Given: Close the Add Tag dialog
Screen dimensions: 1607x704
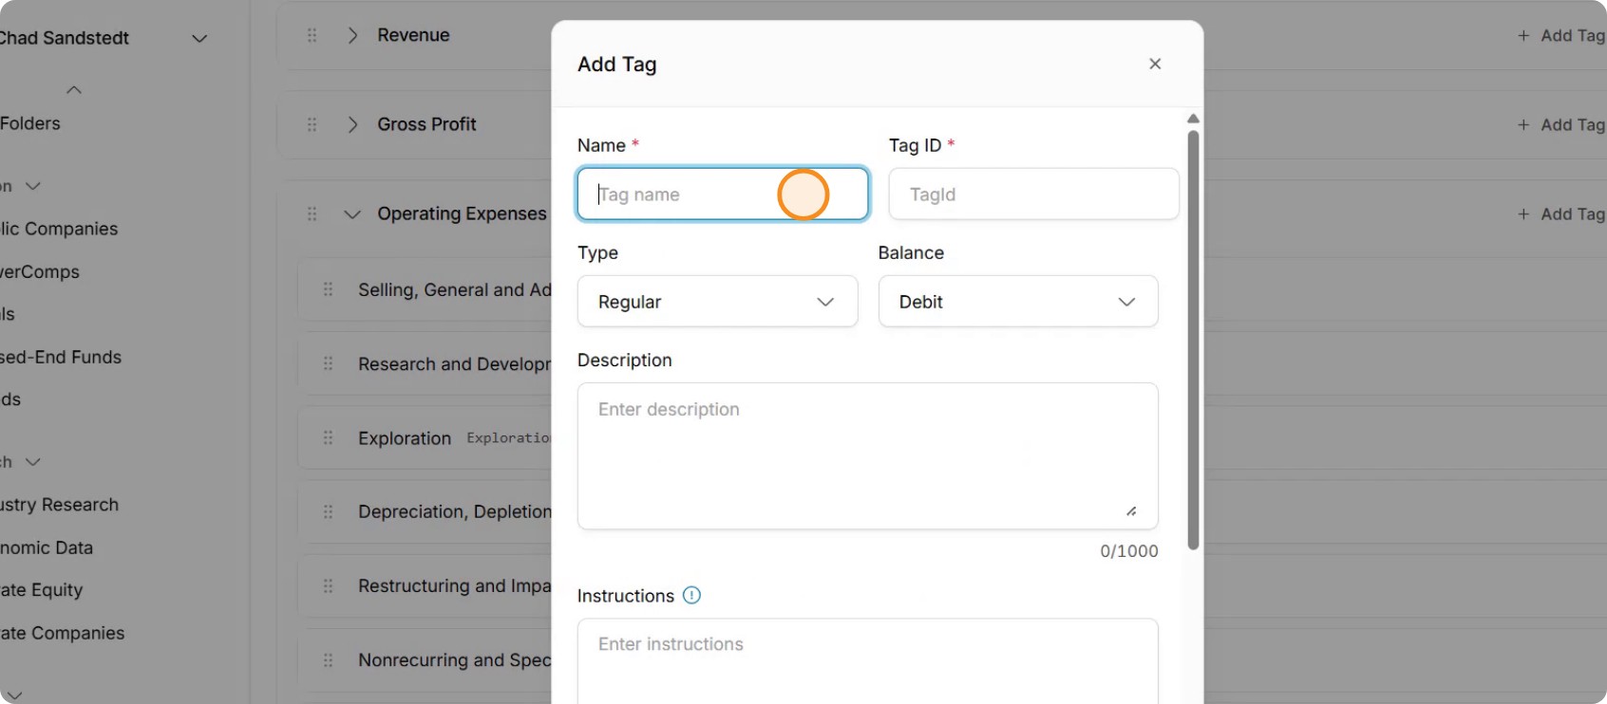Looking at the screenshot, I should tap(1155, 64).
